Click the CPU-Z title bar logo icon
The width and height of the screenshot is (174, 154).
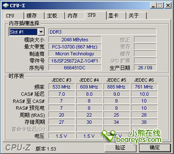click(6, 6)
